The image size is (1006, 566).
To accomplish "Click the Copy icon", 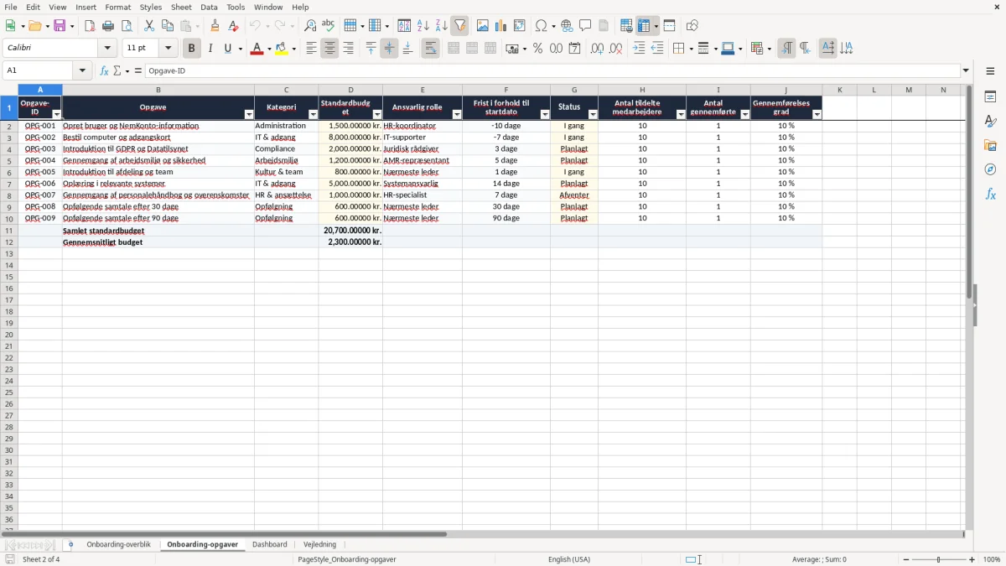I will [168, 26].
